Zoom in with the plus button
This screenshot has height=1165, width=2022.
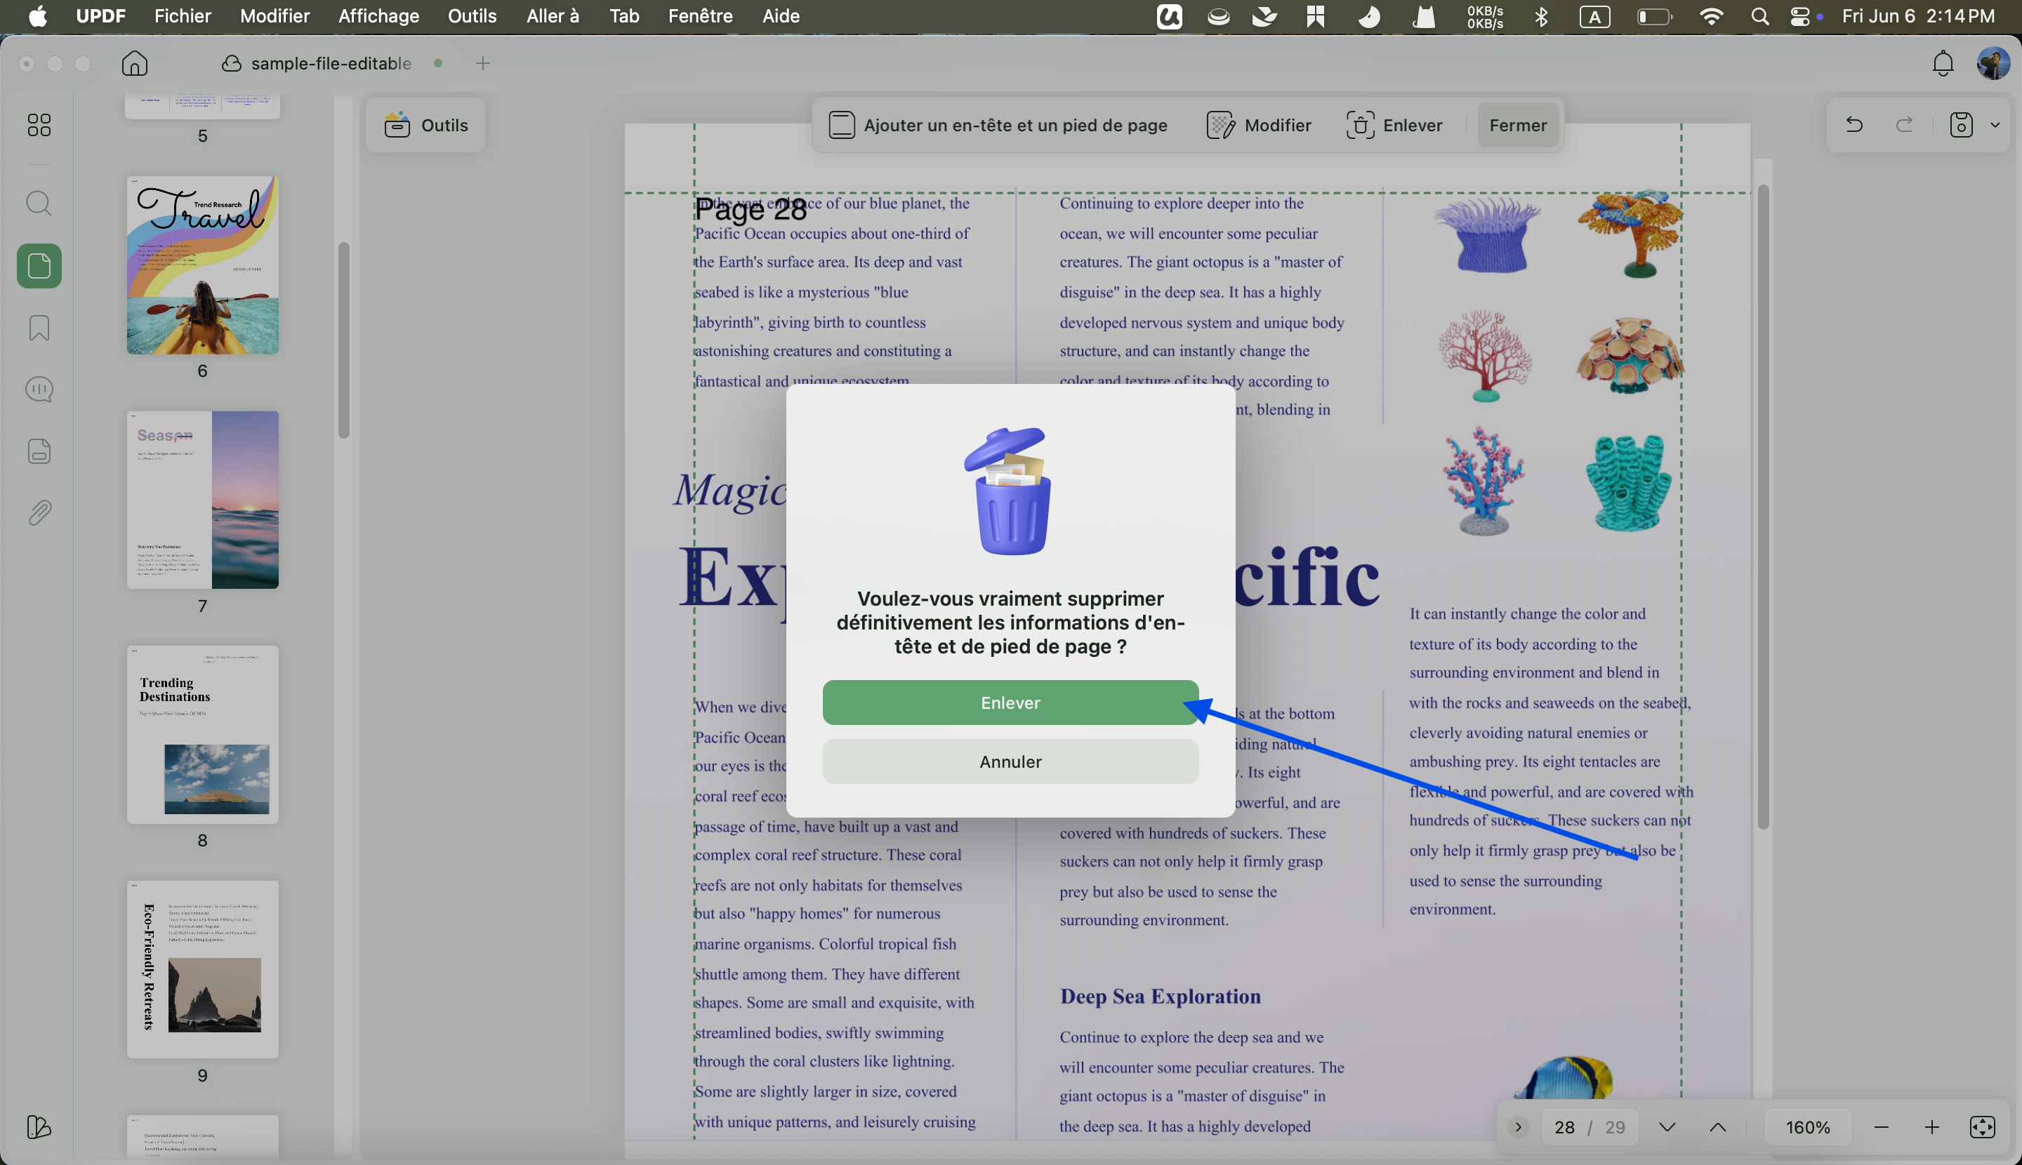[x=1931, y=1126]
